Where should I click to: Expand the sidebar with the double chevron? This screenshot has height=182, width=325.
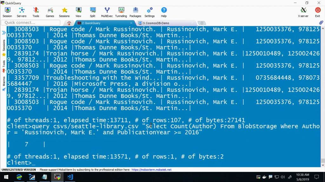pos(4,33)
